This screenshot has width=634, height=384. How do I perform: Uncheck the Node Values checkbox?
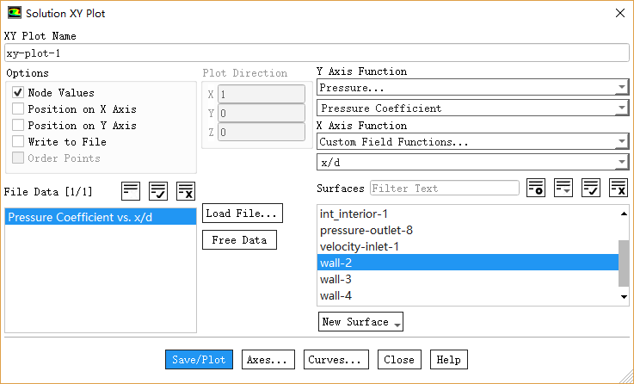[x=18, y=92]
